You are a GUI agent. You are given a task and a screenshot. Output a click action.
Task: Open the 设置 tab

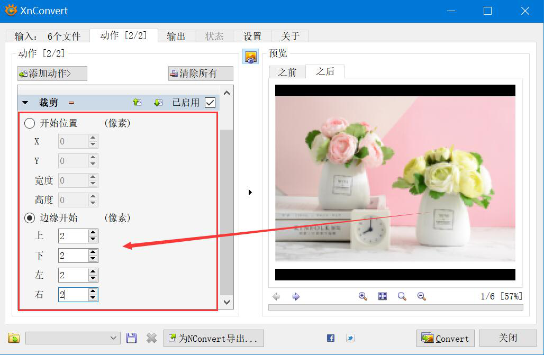click(x=252, y=36)
